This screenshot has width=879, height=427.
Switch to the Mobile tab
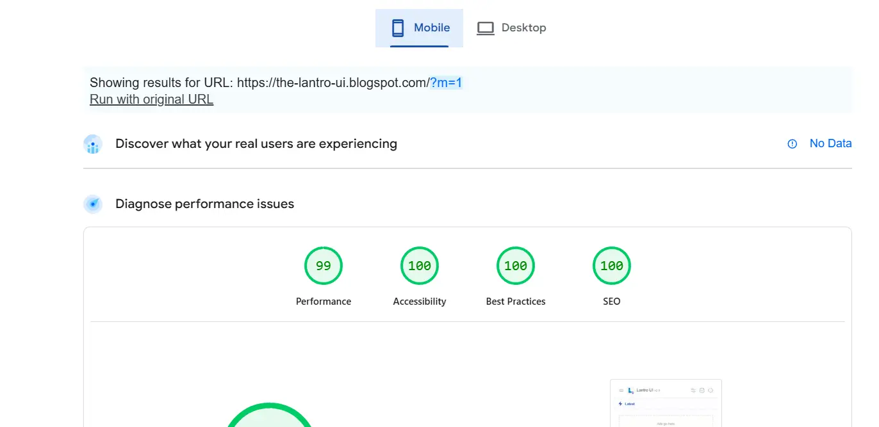coord(419,28)
